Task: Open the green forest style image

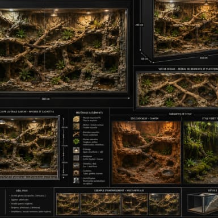Action: 200,153
